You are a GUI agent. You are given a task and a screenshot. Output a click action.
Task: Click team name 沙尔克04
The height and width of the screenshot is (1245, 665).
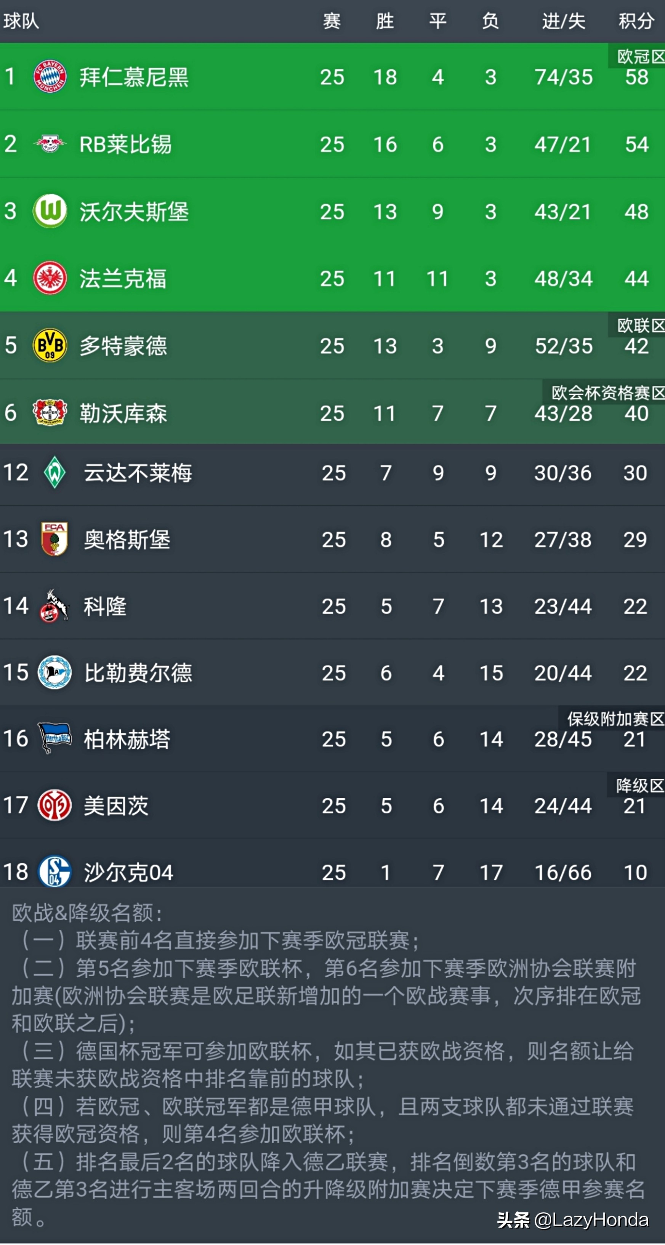point(128,872)
